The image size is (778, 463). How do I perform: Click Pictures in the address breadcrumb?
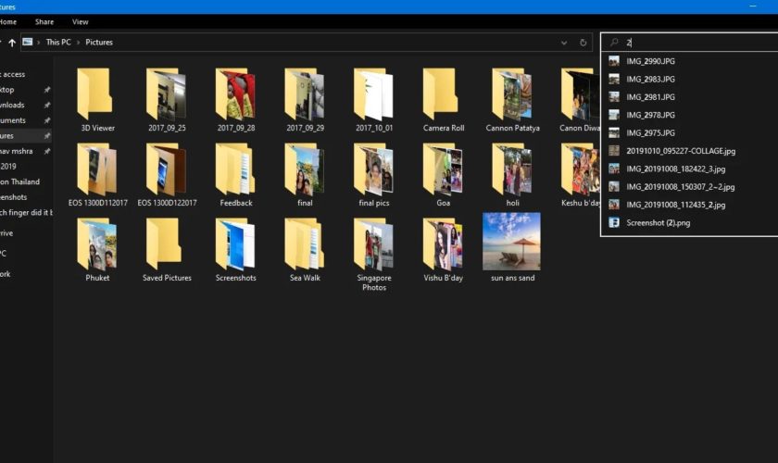tap(99, 43)
